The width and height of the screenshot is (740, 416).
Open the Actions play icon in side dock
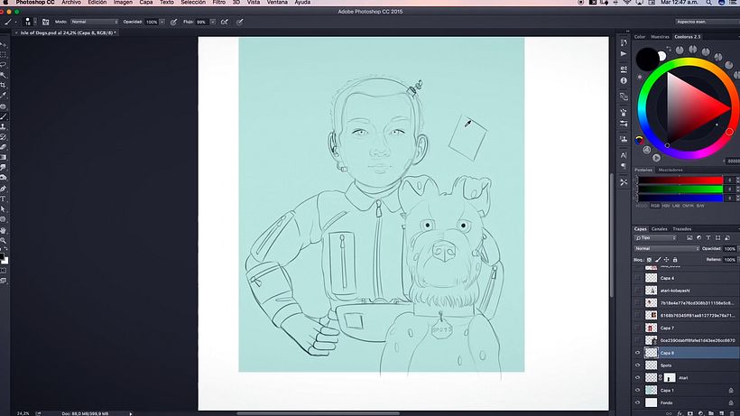[624, 54]
